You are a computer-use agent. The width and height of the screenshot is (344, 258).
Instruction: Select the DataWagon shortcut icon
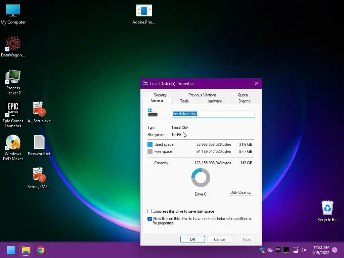(13, 46)
